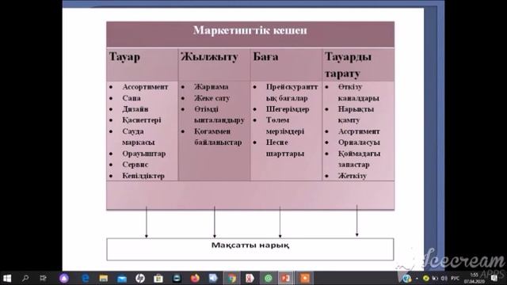The height and width of the screenshot is (285, 507).
Task: Open Microsoft Store from taskbar
Action: coord(158,278)
